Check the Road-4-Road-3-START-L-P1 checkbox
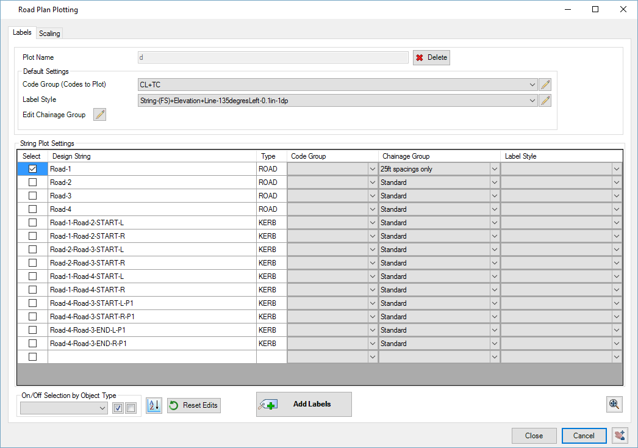This screenshot has height=448, width=638. (x=32, y=303)
